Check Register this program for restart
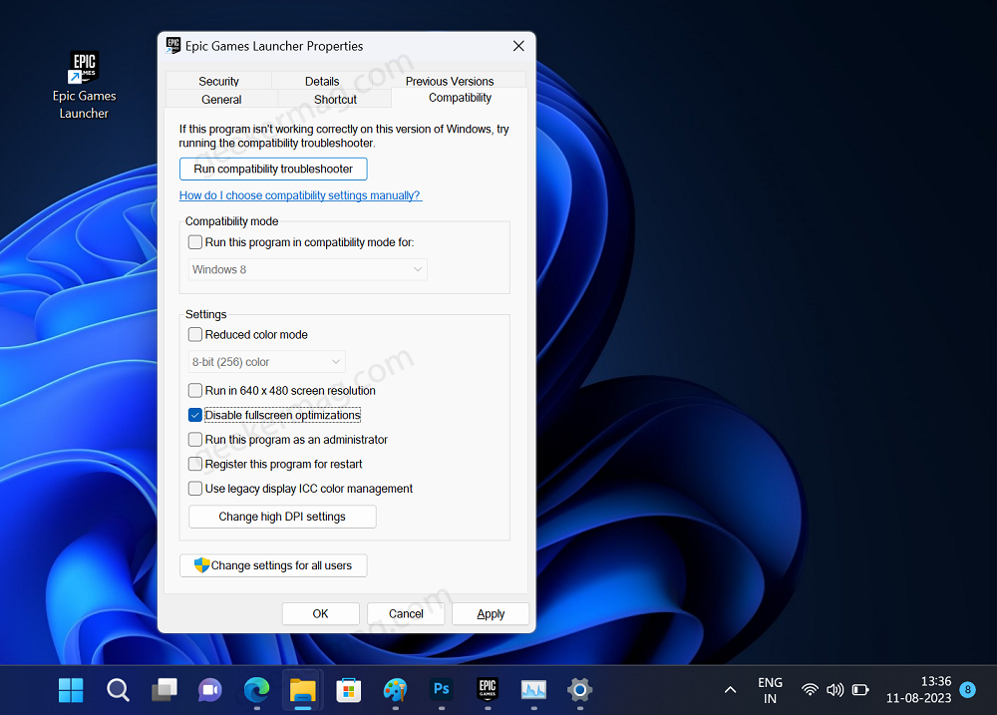Screen dimensions: 997x715 click(195, 465)
